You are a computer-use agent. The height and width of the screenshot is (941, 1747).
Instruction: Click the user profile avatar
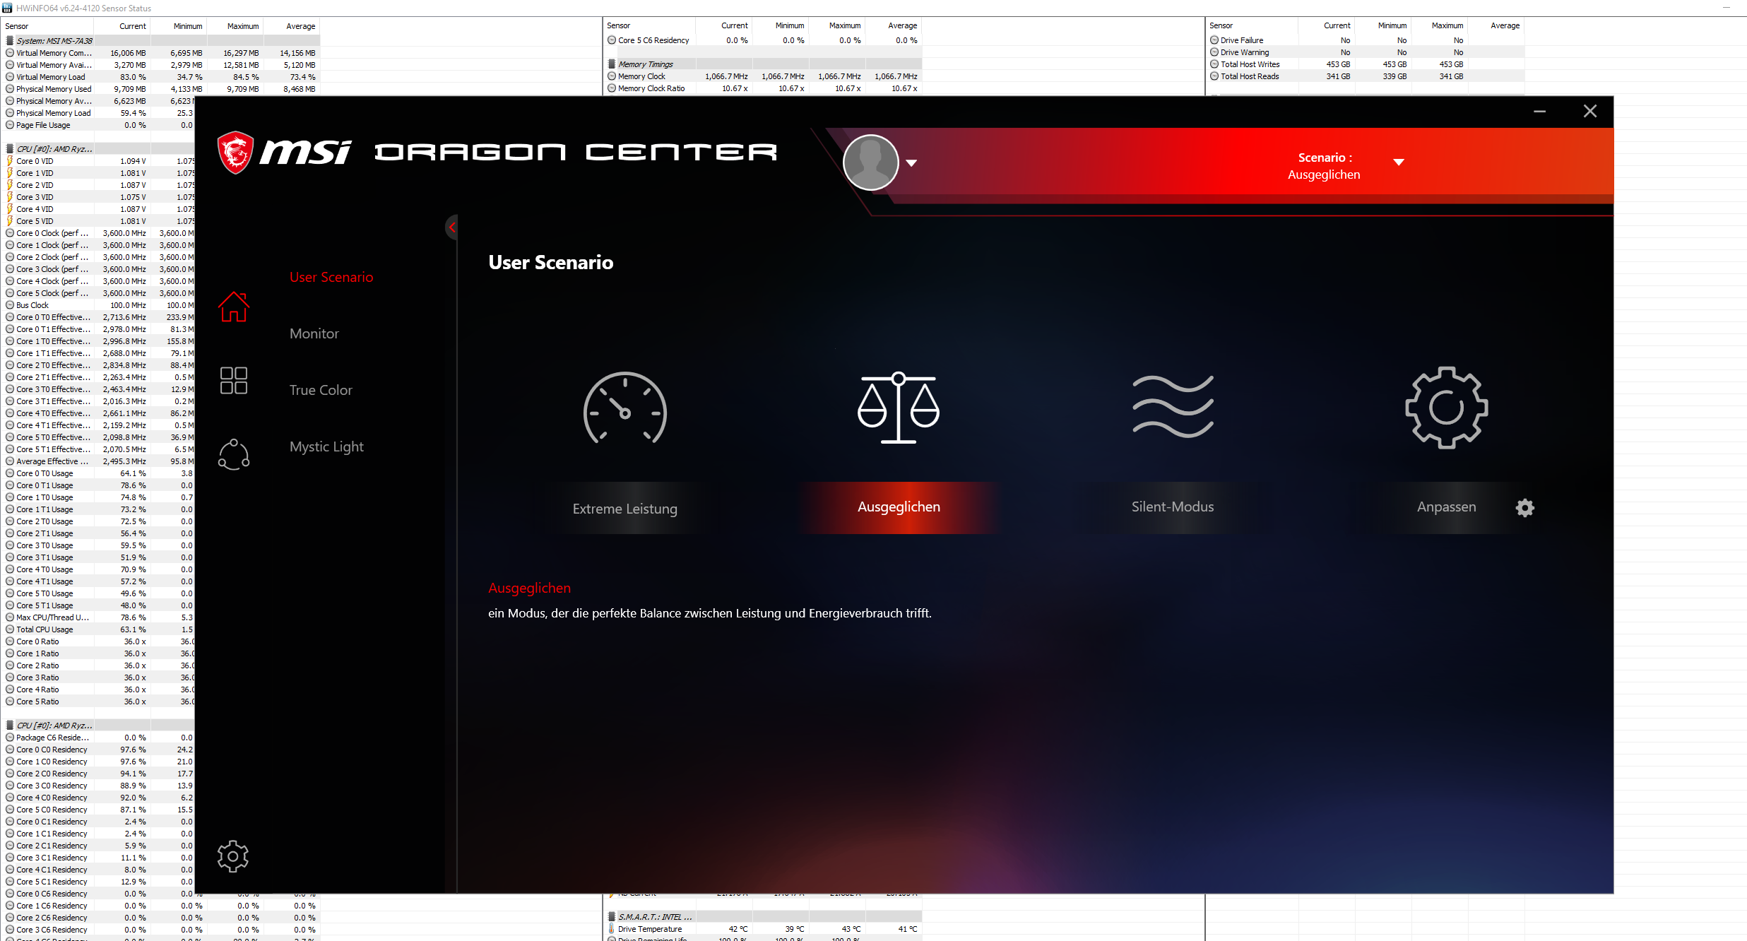(871, 162)
